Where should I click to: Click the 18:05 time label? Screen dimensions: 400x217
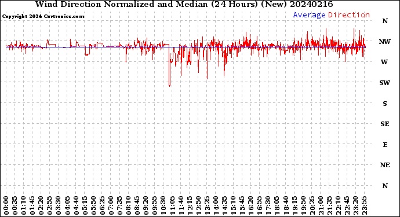point(277,205)
